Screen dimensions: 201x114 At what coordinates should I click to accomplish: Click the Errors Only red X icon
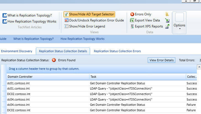point(132,14)
